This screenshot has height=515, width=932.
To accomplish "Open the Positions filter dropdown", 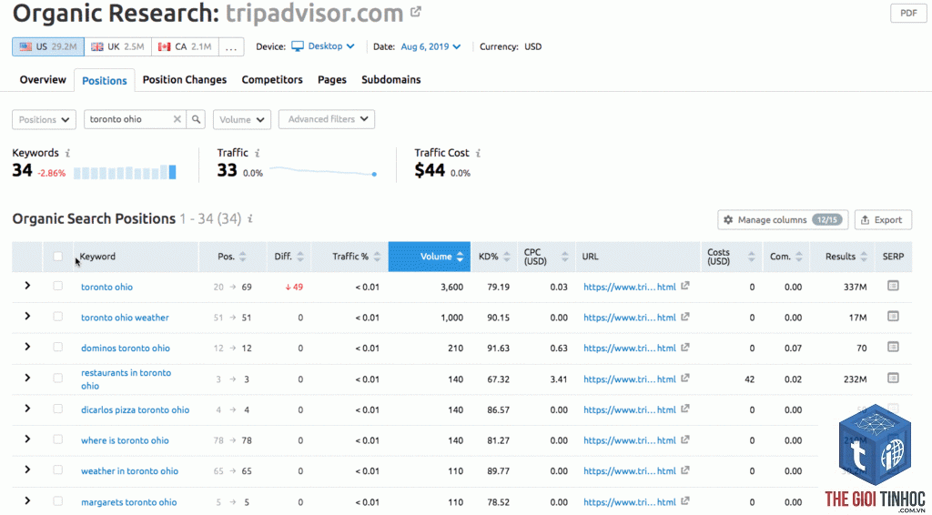I will (44, 119).
